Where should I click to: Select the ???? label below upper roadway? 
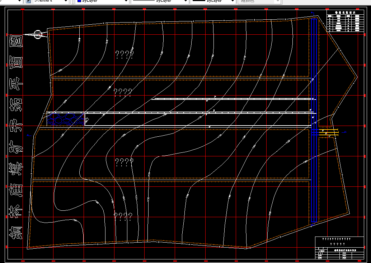(123, 92)
